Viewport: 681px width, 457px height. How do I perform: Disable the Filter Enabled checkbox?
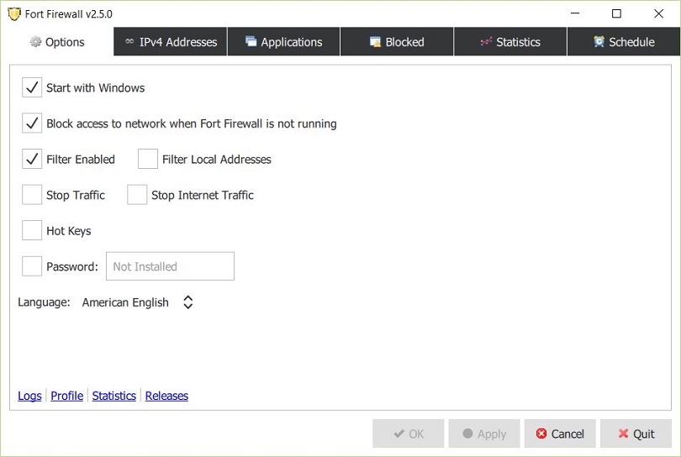pyautogui.click(x=32, y=159)
